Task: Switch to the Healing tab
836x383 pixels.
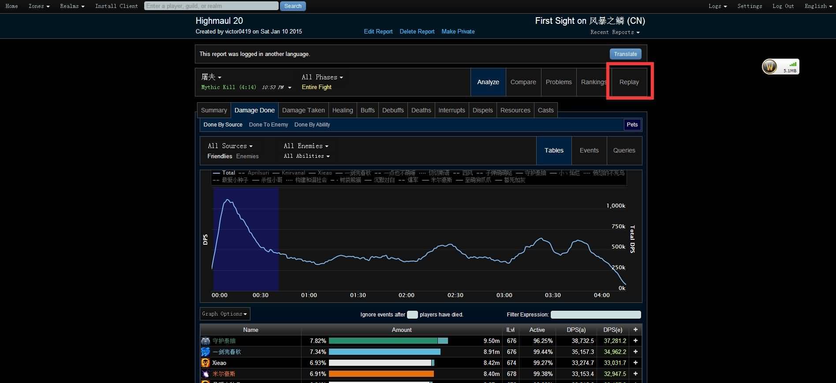Action: tap(343, 110)
